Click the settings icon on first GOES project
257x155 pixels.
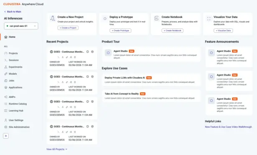coord(92,52)
